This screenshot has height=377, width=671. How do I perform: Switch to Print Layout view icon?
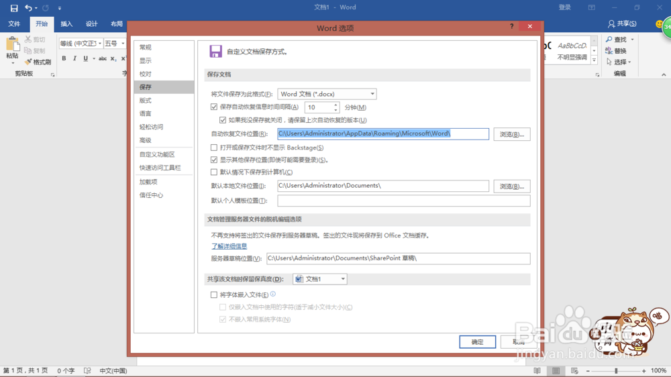pyautogui.click(x=556, y=370)
